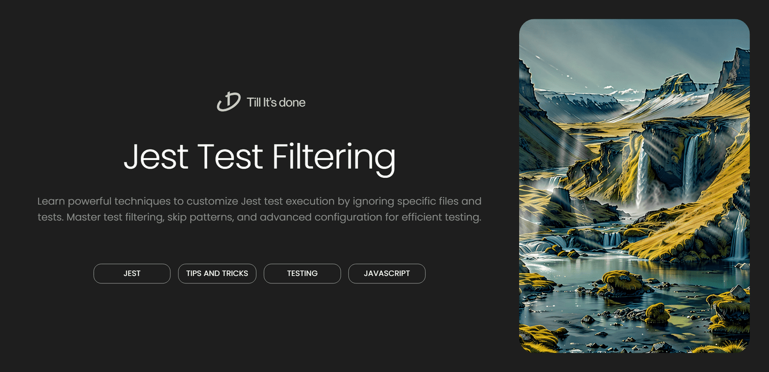Open the waterfall landscape cover image
The height and width of the screenshot is (372, 769).
[634, 186]
